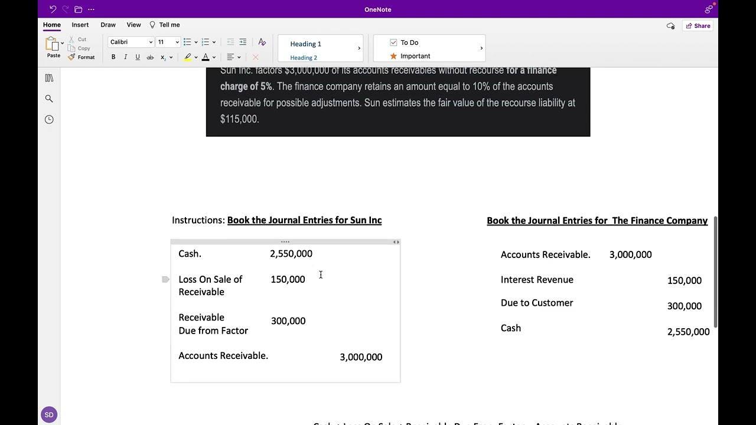
Task: Open the highlight color picker arrow
Action: pos(196,57)
